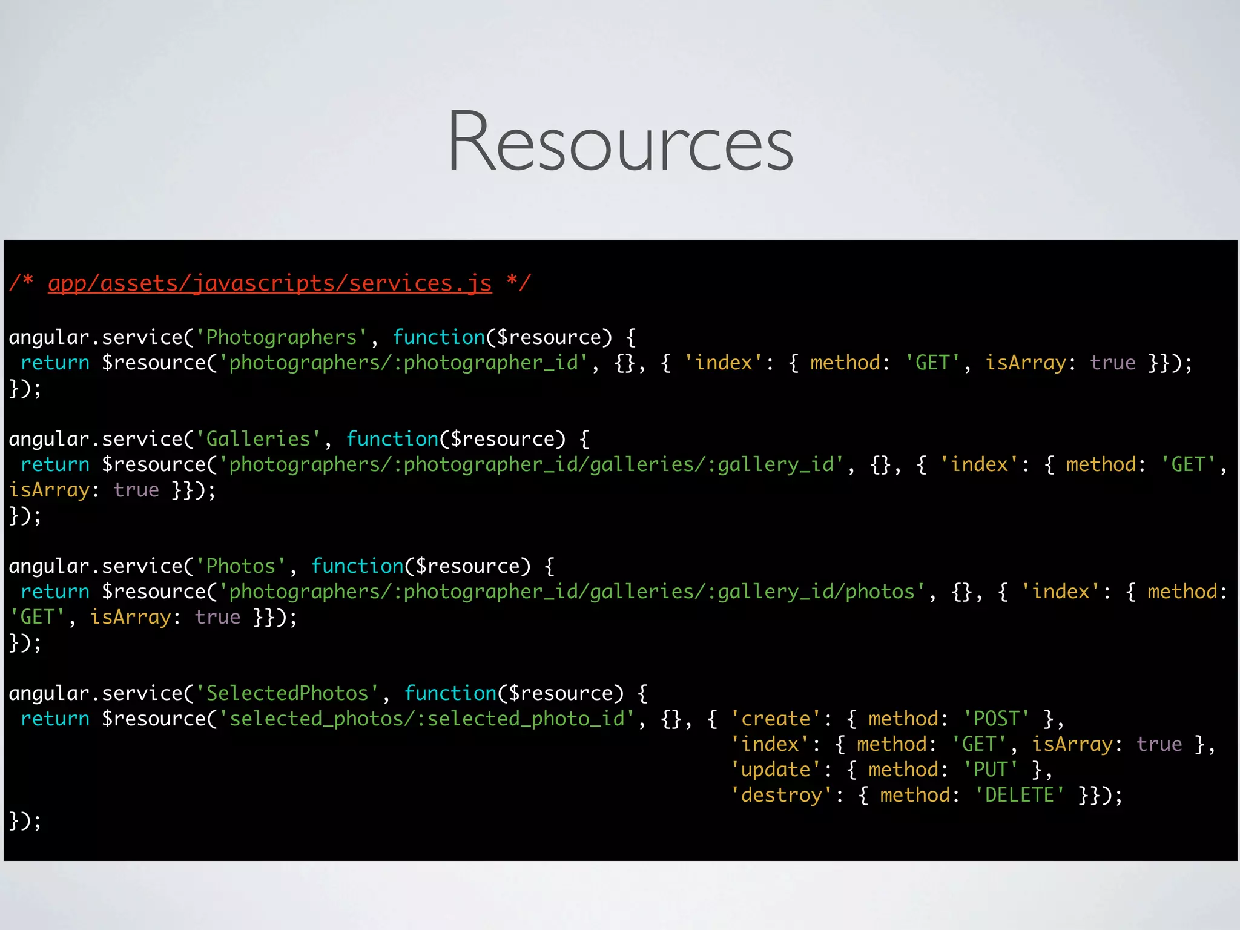The width and height of the screenshot is (1240, 930).
Task: Click the 'photographers/:photographer_id/galleries/:gallery_id/photos' string
Action: [572, 592]
